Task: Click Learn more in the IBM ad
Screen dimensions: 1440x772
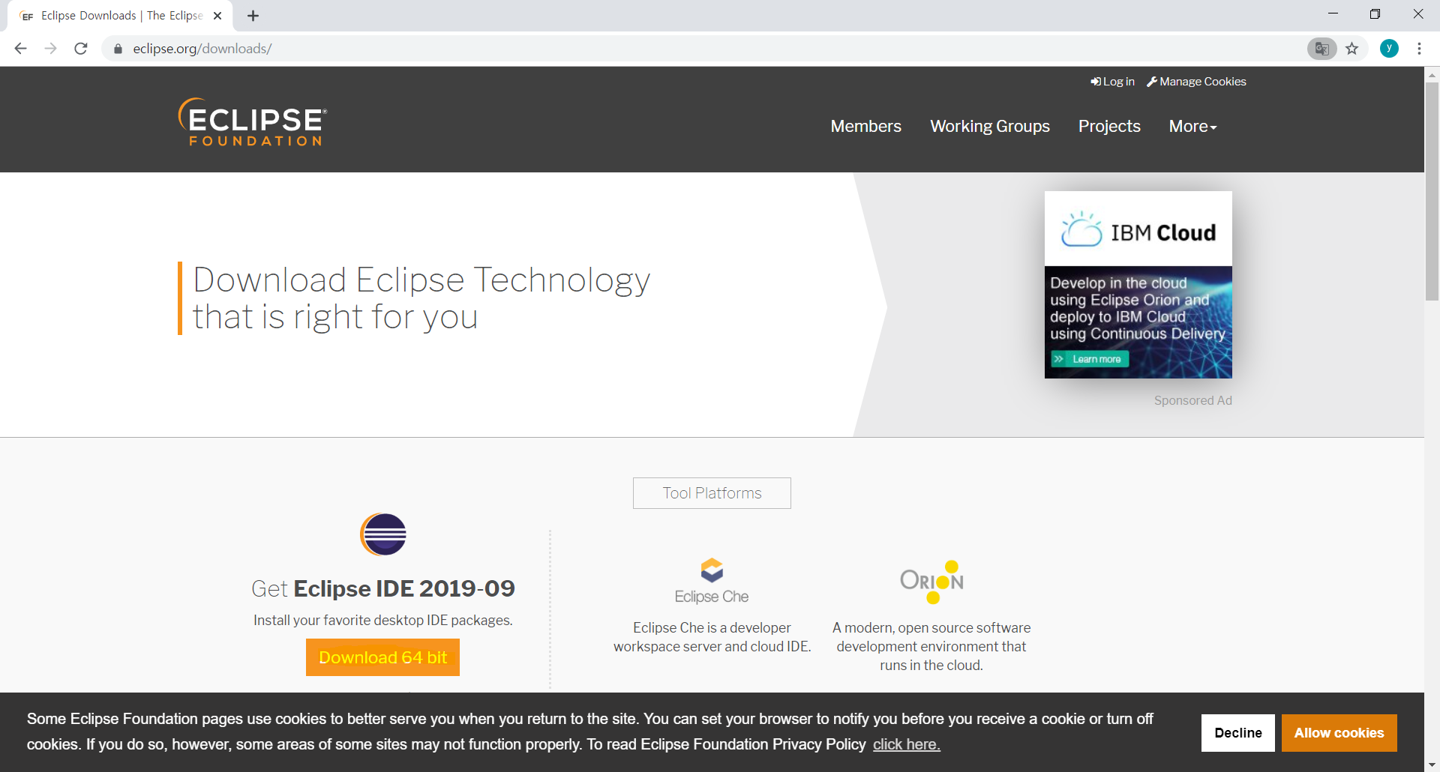Action: click(1090, 359)
